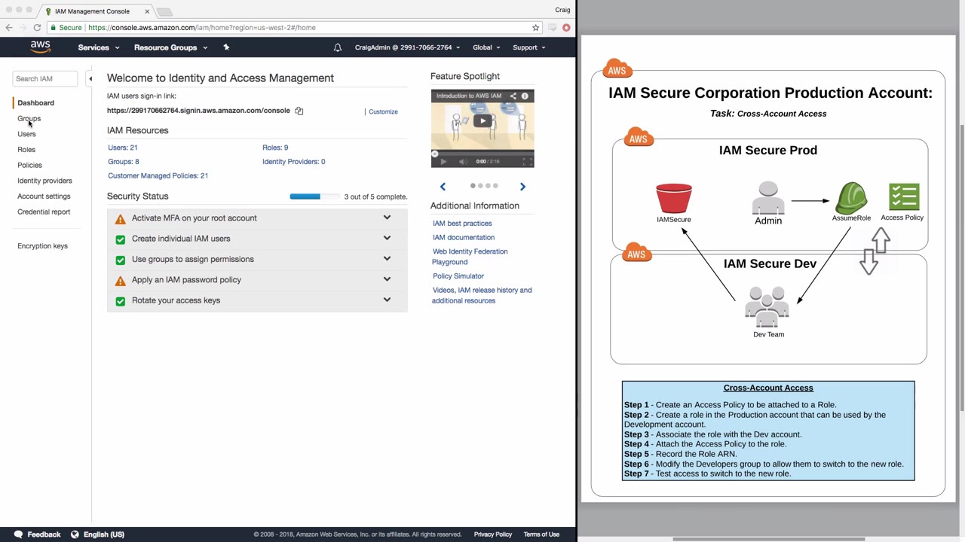965x542 pixels.
Task: Play the Introduction to AWS IAM video
Action: pyautogui.click(x=482, y=120)
